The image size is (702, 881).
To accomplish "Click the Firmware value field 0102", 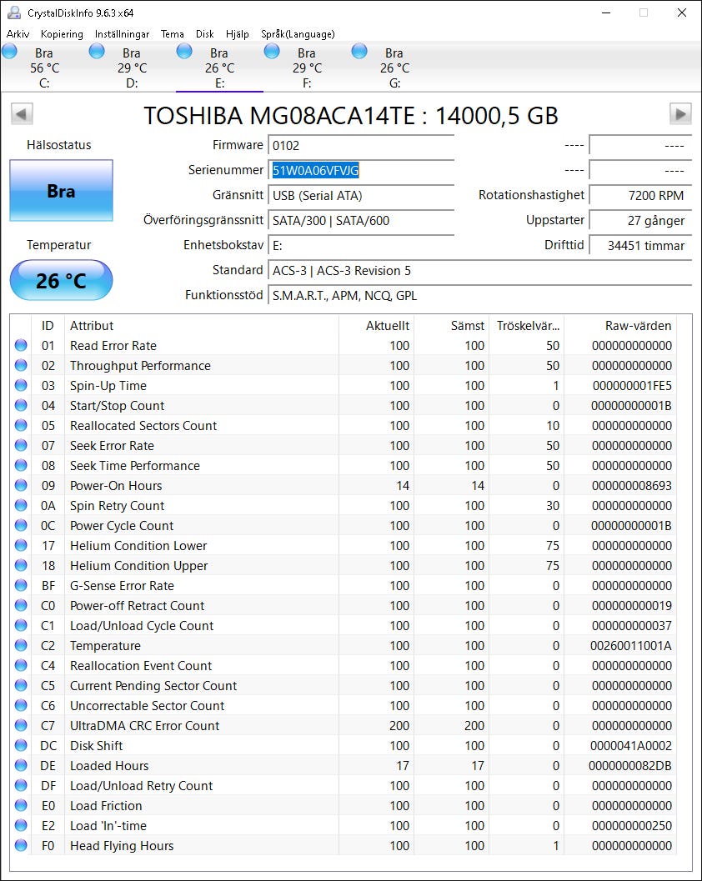I will pyautogui.click(x=360, y=146).
